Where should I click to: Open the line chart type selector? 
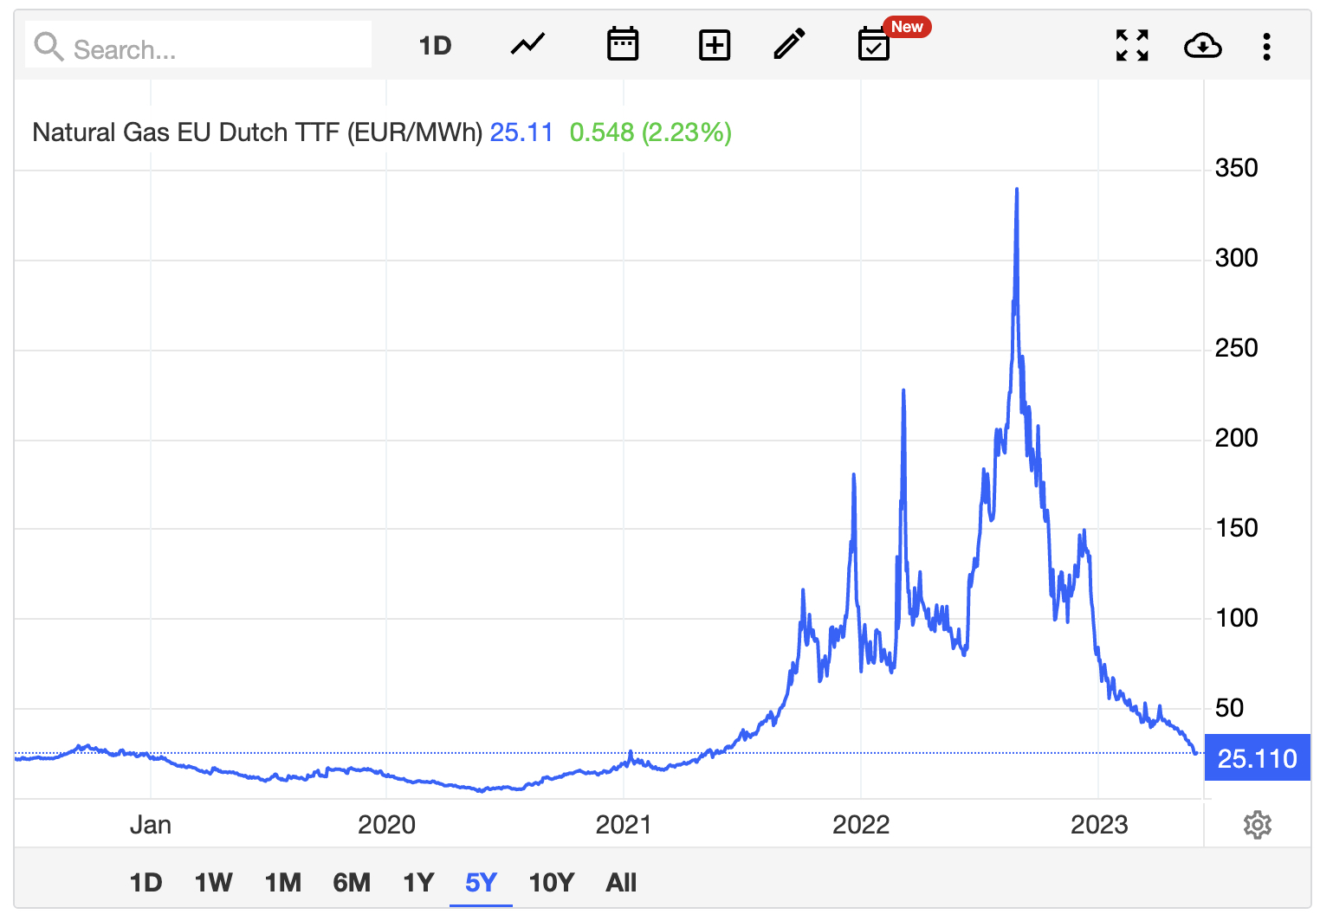[527, 45]
